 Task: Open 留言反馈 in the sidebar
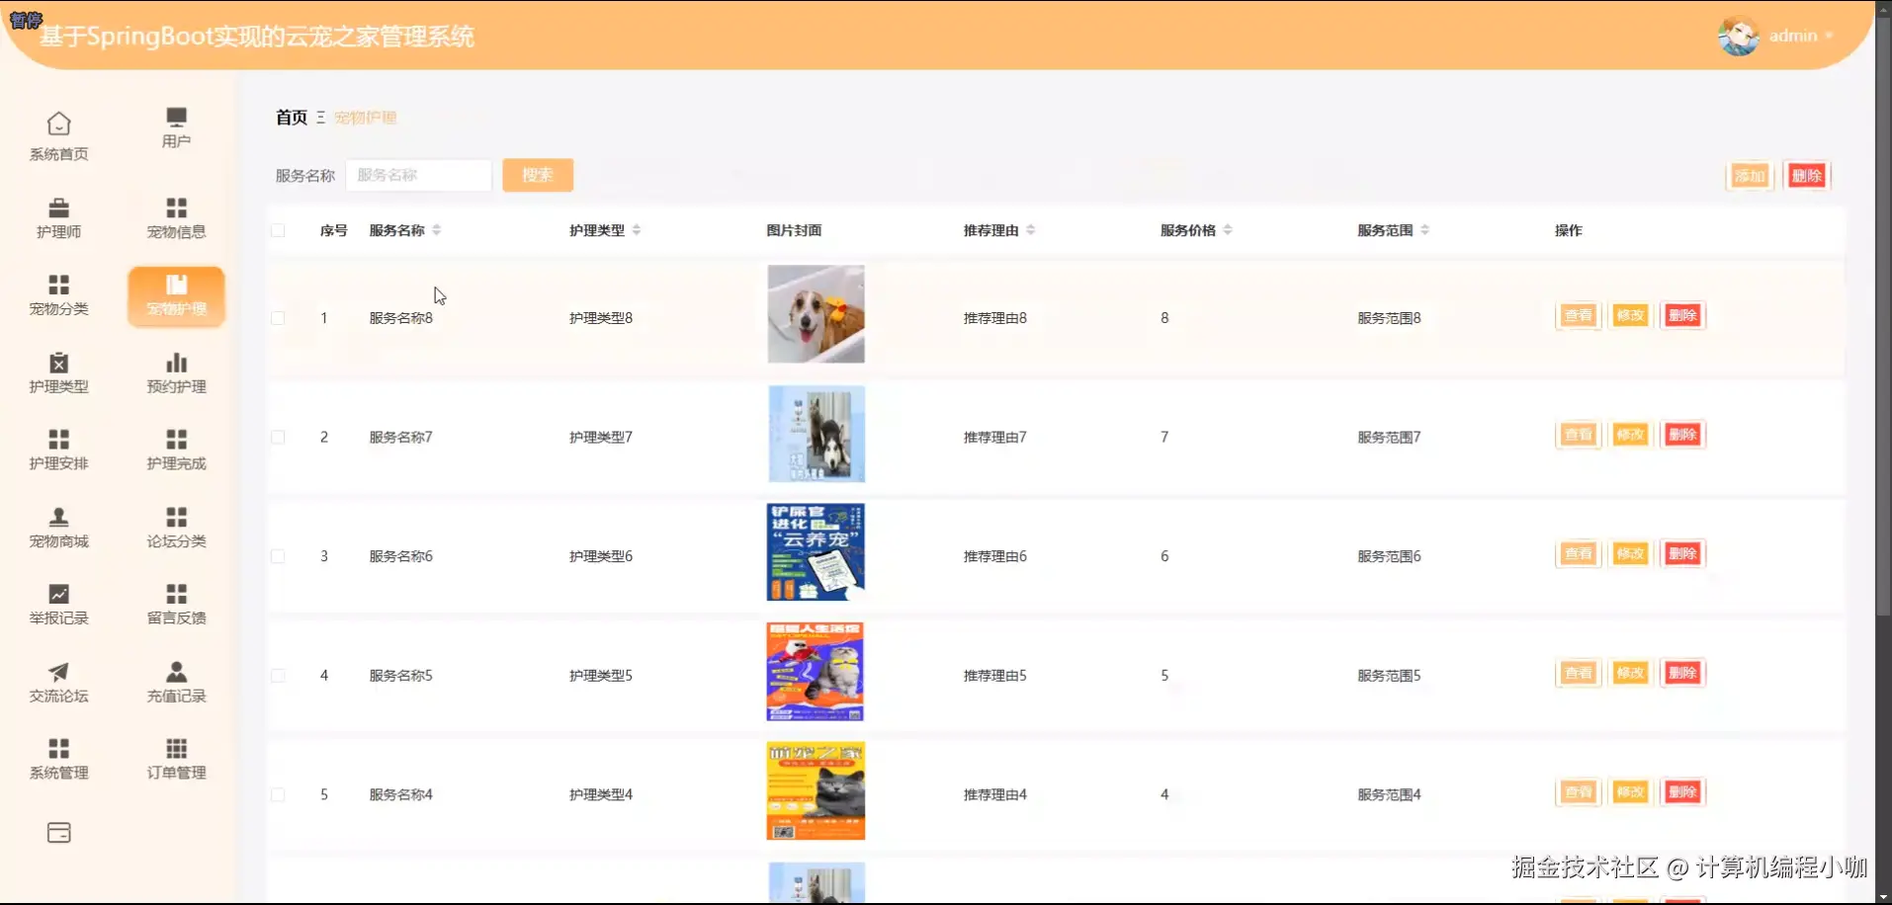[176, 605]
